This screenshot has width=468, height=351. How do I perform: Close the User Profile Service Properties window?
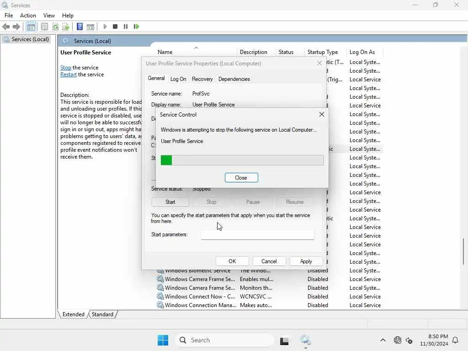pyautogui.click(x=319, y=63)
